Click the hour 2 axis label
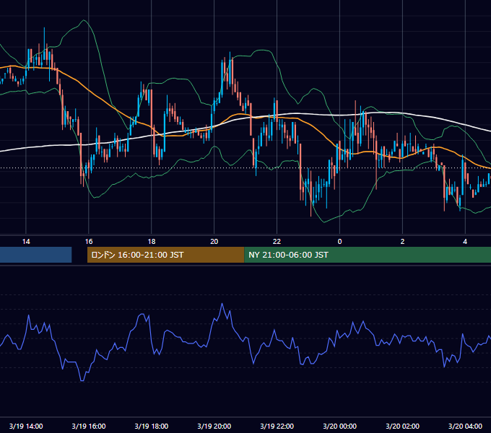Viewport: 491px width, 433px height. [402, 242]
